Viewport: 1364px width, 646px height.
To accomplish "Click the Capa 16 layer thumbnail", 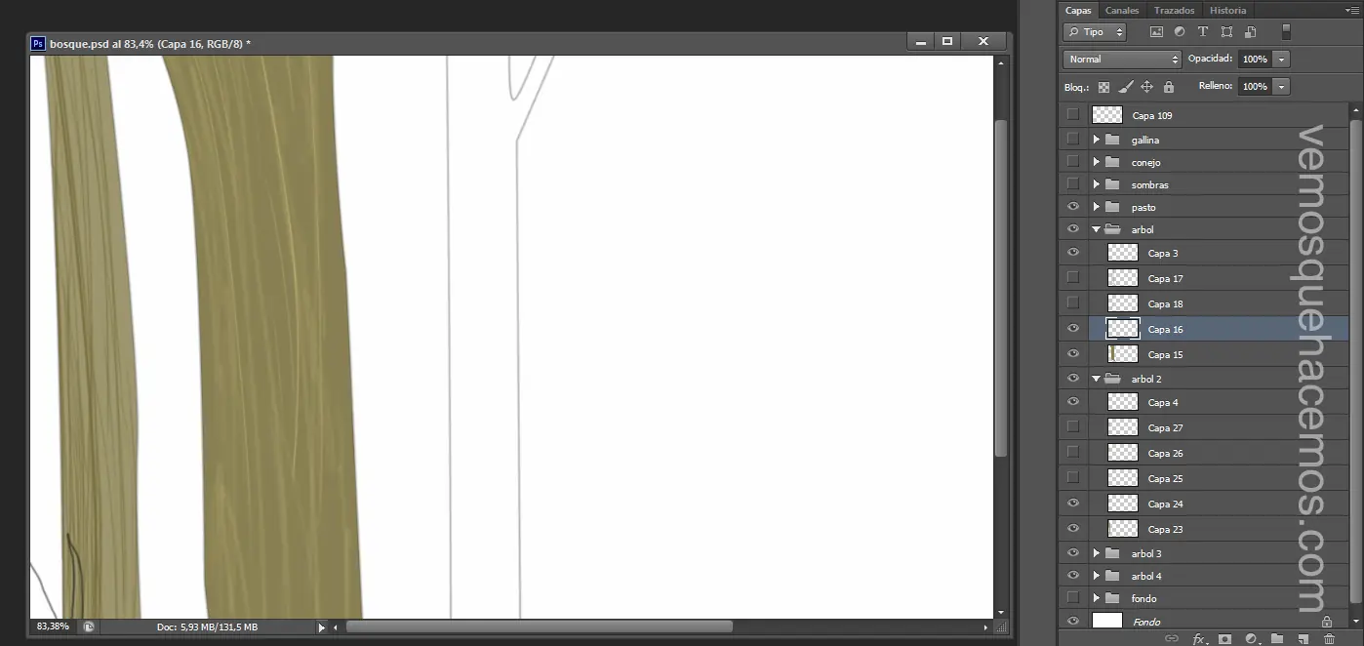I will click(x=1123, y=329).
